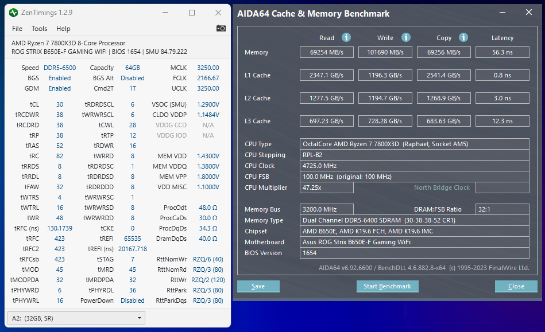Screen dimensions: 545x332
Task: Click the Cmd2T value 1T
Action: point(133,88)
